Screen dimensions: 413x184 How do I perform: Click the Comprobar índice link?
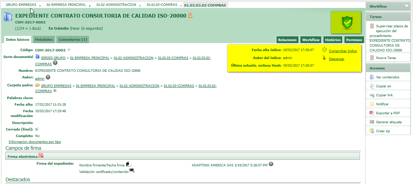(x=343, y=51)
